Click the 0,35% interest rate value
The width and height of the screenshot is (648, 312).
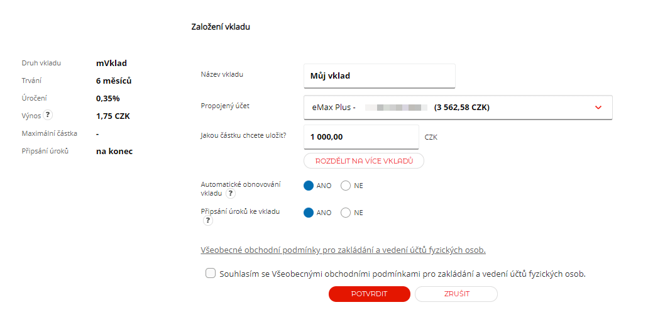108,99
